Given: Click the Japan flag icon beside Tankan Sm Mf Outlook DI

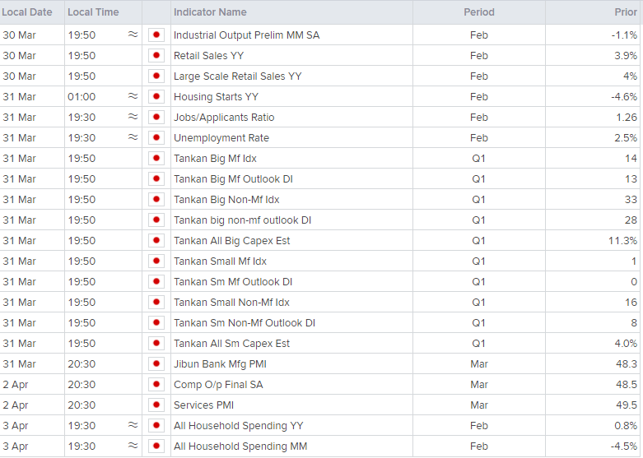Looking at the screenshot, I should pos(156,281).
